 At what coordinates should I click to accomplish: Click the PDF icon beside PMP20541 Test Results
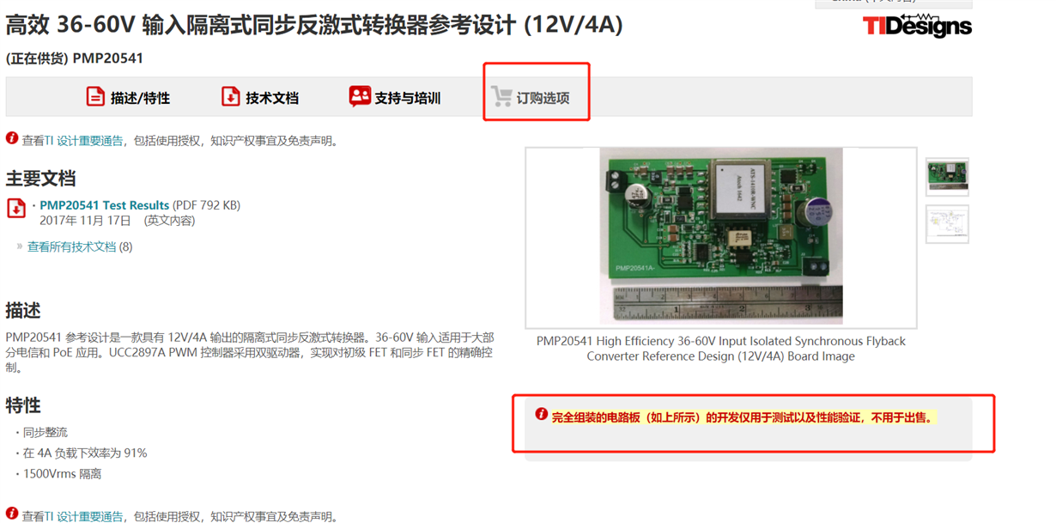[x=16, y=209]
